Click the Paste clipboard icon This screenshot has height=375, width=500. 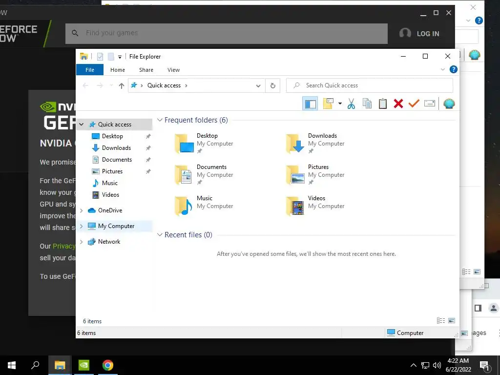(383, 104)
